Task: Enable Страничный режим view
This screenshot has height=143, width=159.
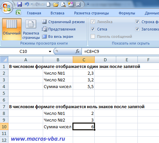Action: (x=63, y=22)
